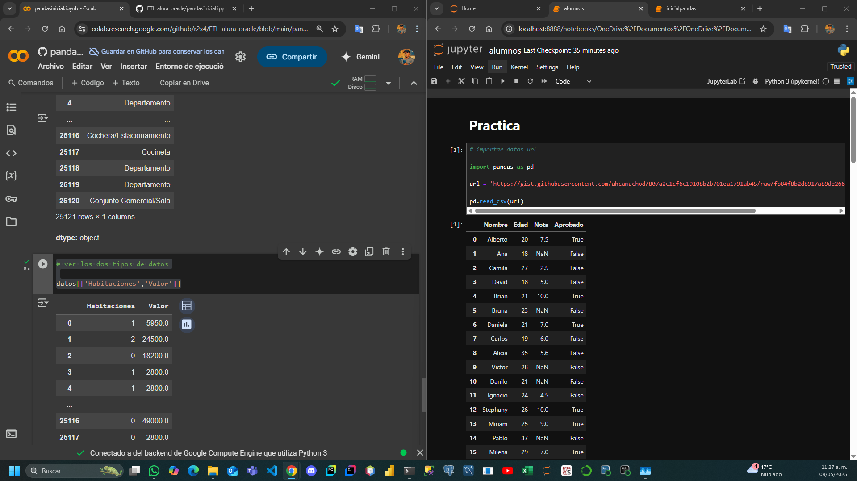Screen dimensions: 857x481
Task: Run the Habitaciones Valor code cell
Action: (x=43, y=264)
